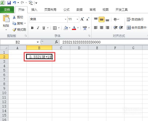
Task: Expand fill color palette arrow
Action: click(x=70, y=28)
